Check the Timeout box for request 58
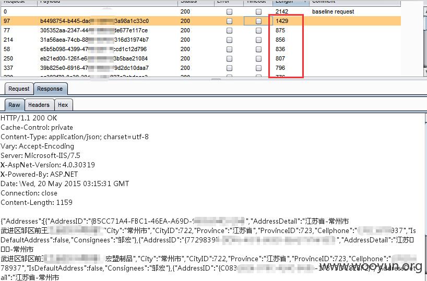 (258, 49)
